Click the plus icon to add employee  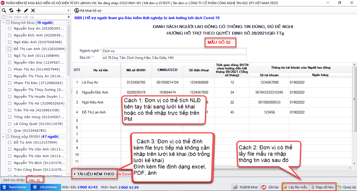tap(19, 10)
